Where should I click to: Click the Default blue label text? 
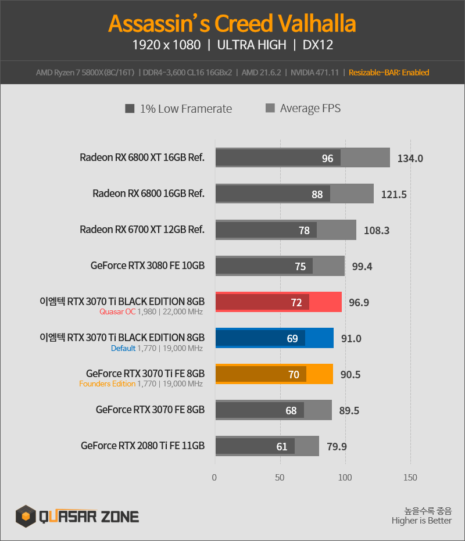(123, 348)
